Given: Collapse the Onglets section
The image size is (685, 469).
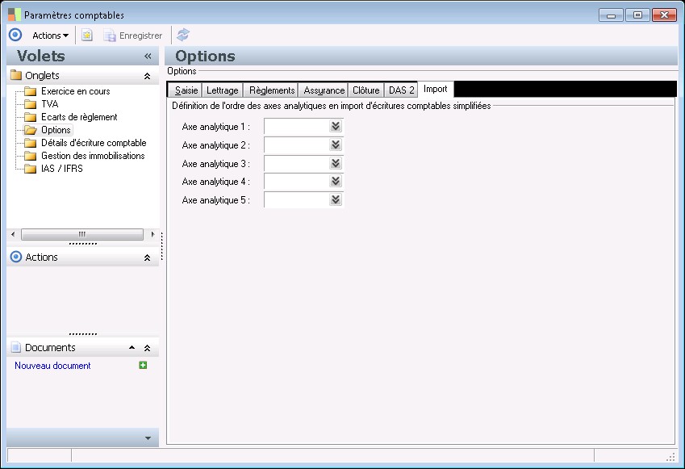Looking at the screenshot, I should (x=147, y=76).
